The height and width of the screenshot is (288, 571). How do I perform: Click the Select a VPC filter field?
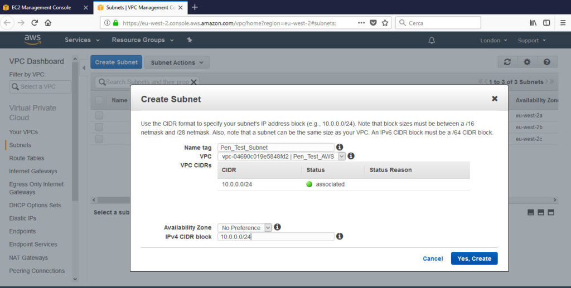coord(40,86)
